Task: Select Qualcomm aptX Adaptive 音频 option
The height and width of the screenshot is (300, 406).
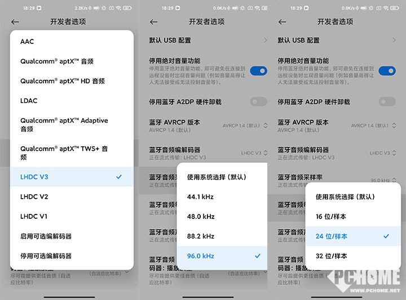Action: [72, 124]
